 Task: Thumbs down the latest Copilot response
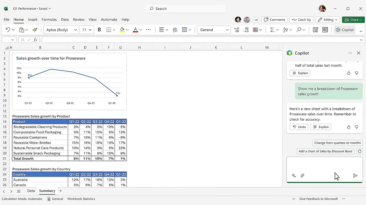(x=356, y=127)
